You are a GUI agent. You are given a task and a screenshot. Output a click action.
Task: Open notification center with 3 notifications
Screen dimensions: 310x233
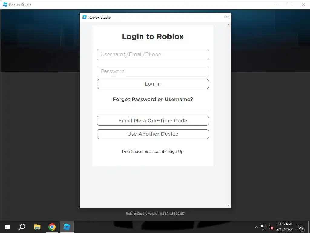click(x=301, y=227)
